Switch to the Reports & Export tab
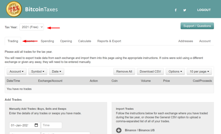The width and height of the screenshot is (221, 134). coord(109,41)
